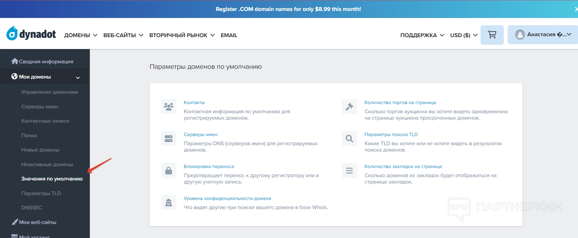Open the shopping cart
Screen dimensions: 578x238
pyautogui.click(x=492, y=35)
